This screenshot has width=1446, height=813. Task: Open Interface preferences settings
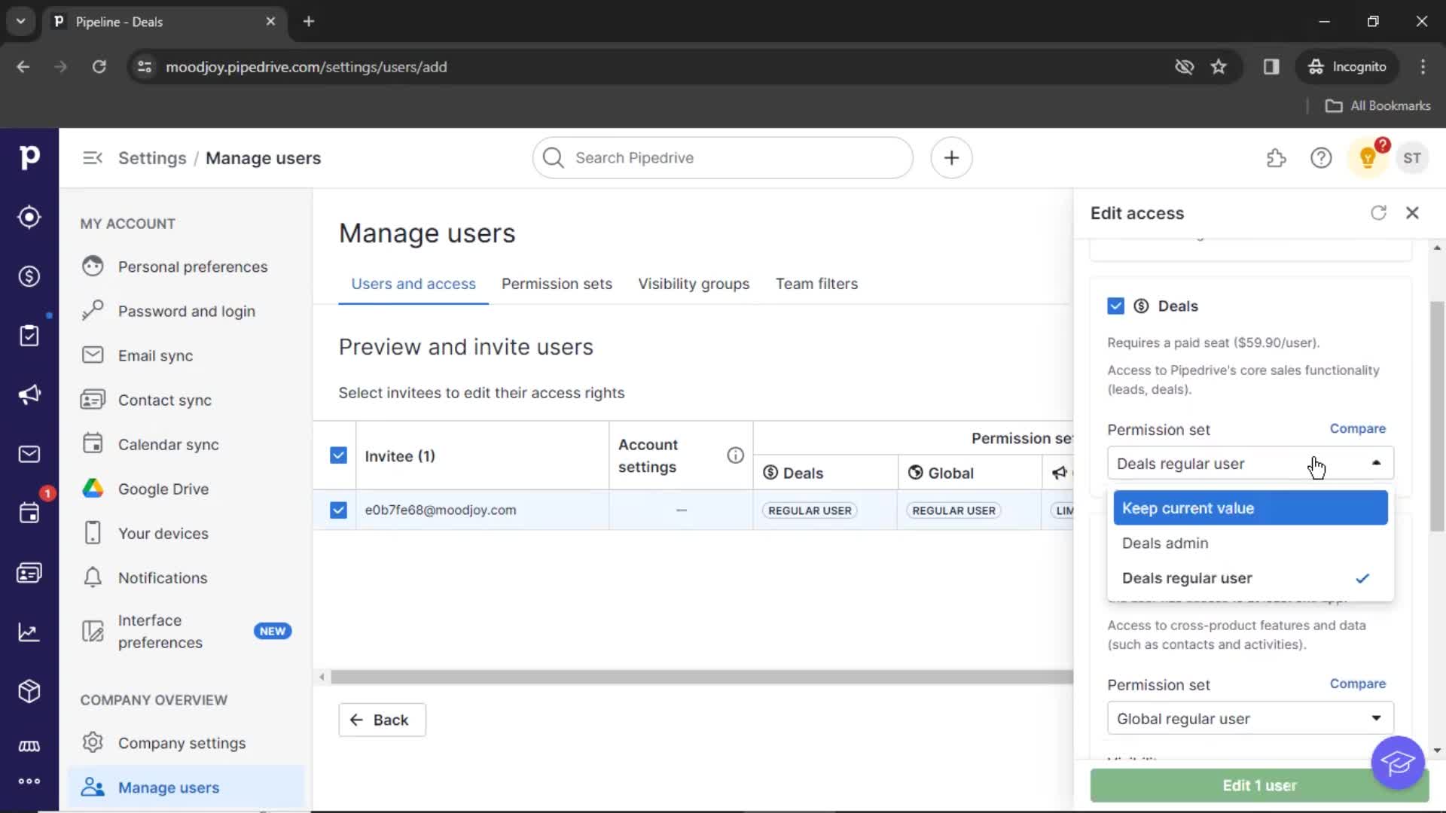click(185, 632)
